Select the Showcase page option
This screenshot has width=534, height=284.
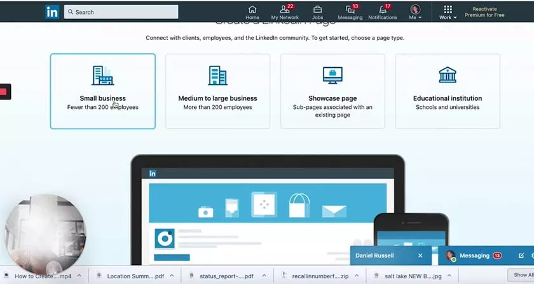332,91
